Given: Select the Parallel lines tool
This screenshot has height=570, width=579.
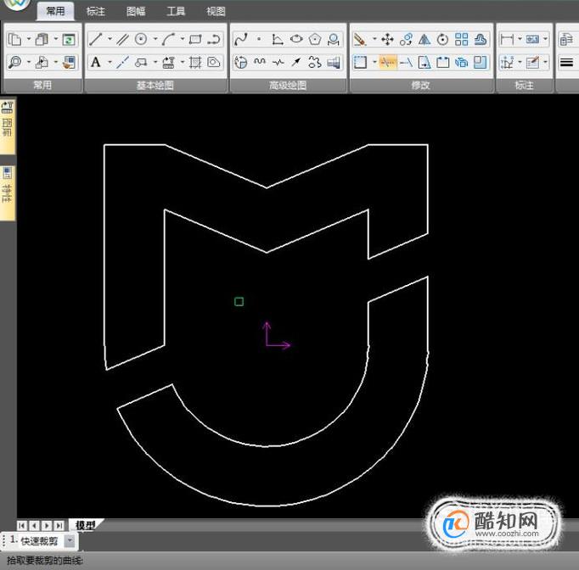Looking at the screenshot, I should coord(122,39).
